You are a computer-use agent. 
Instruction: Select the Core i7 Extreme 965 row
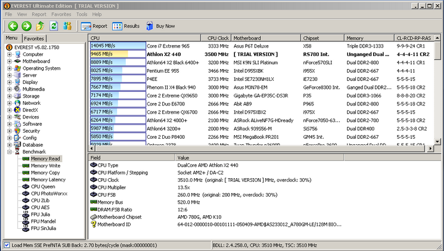click(261, 46)
